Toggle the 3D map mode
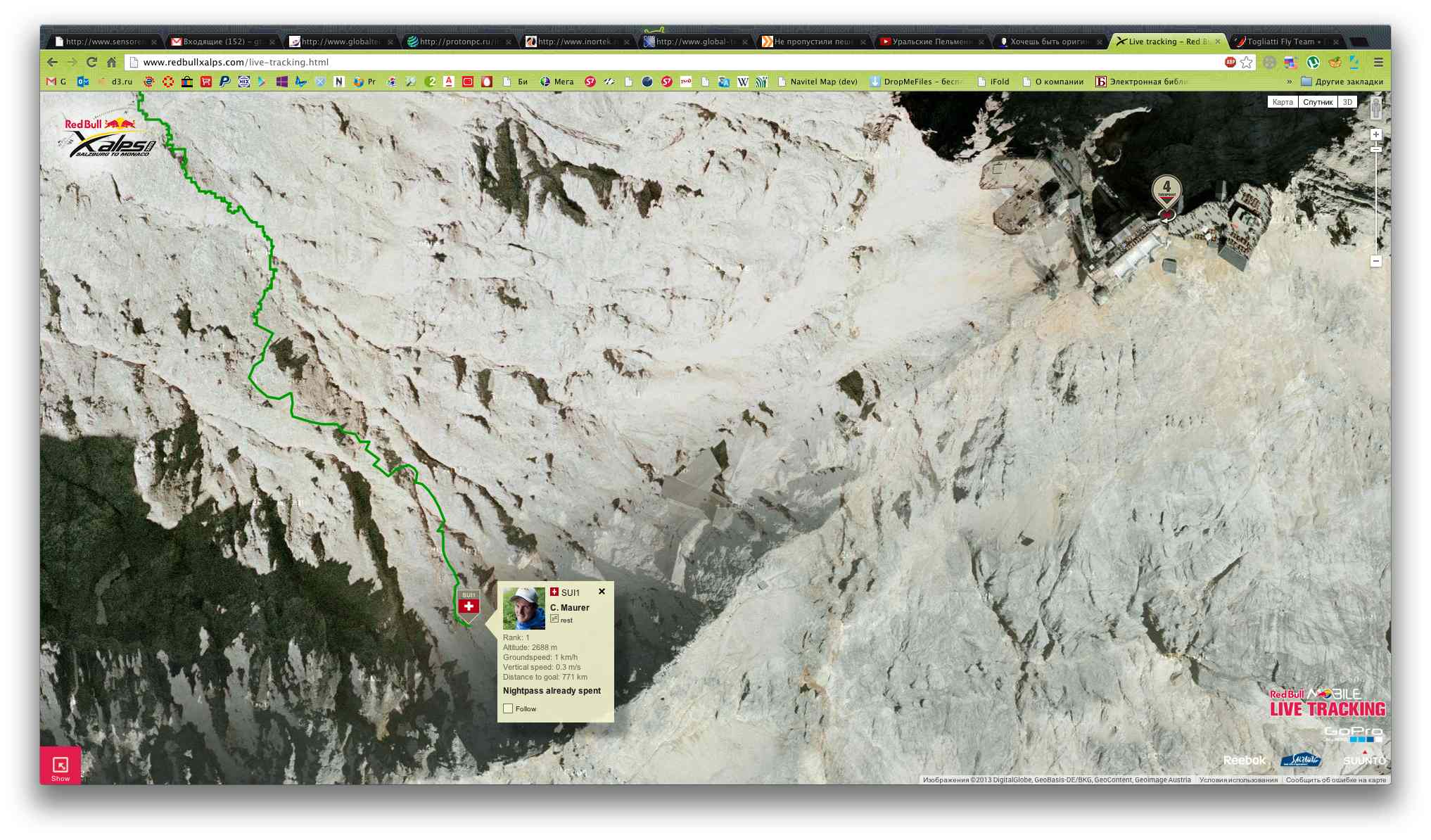Viewport: 1431px width, 840px height. coord(1347,102)
